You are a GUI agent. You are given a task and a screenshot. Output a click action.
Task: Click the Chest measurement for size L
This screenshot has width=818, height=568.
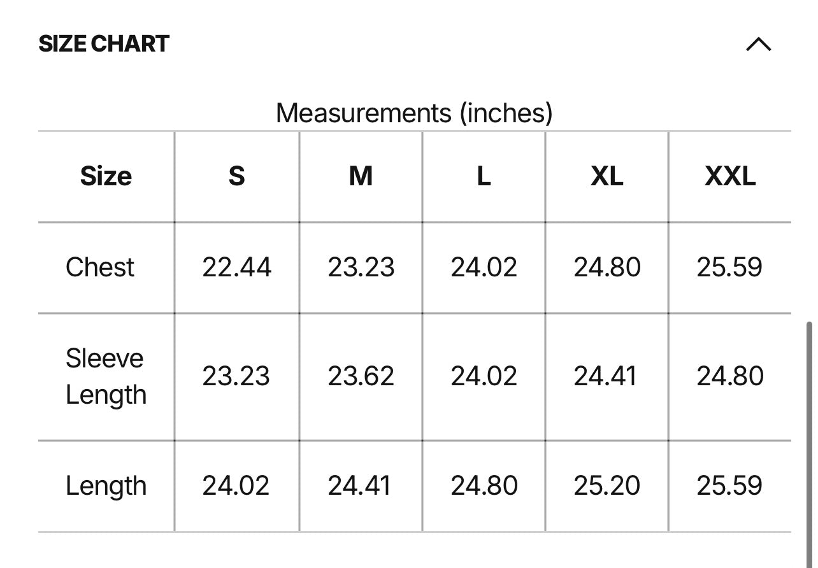(x=484, y=267)
